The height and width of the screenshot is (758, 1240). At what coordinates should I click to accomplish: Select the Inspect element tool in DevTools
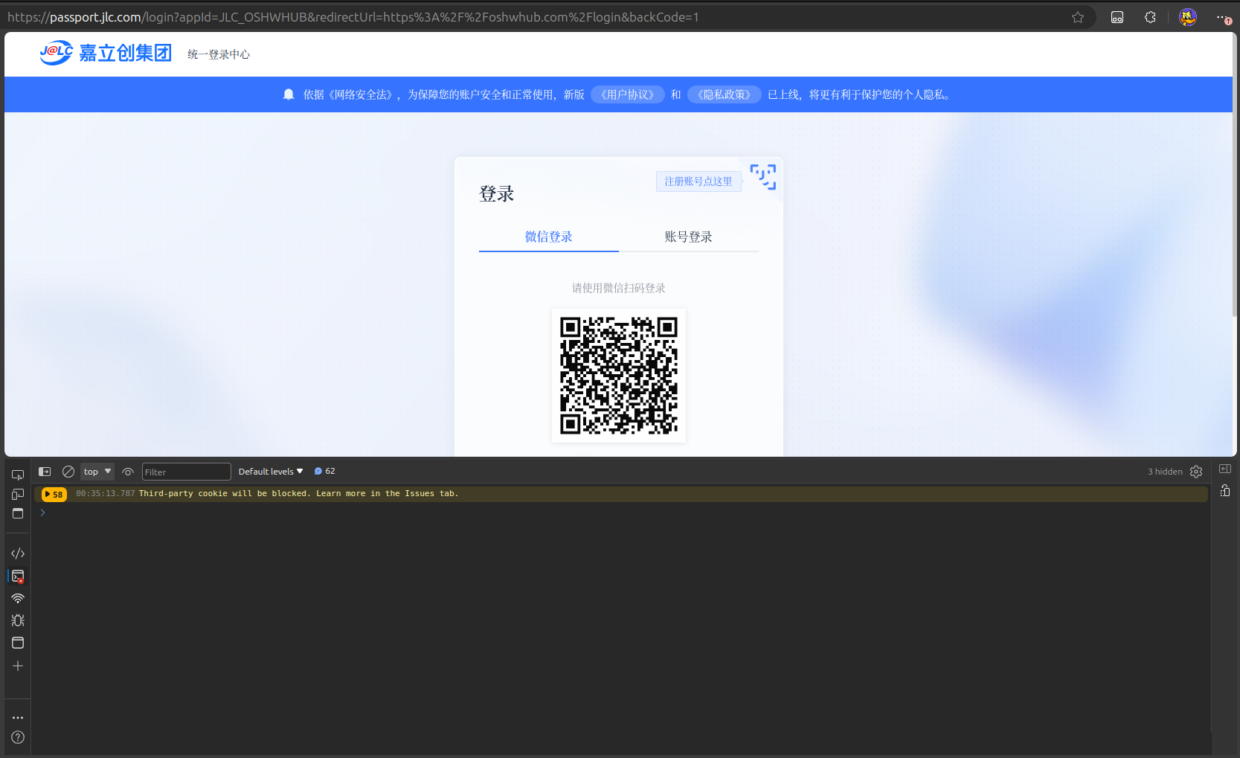[x=17, y=474]
